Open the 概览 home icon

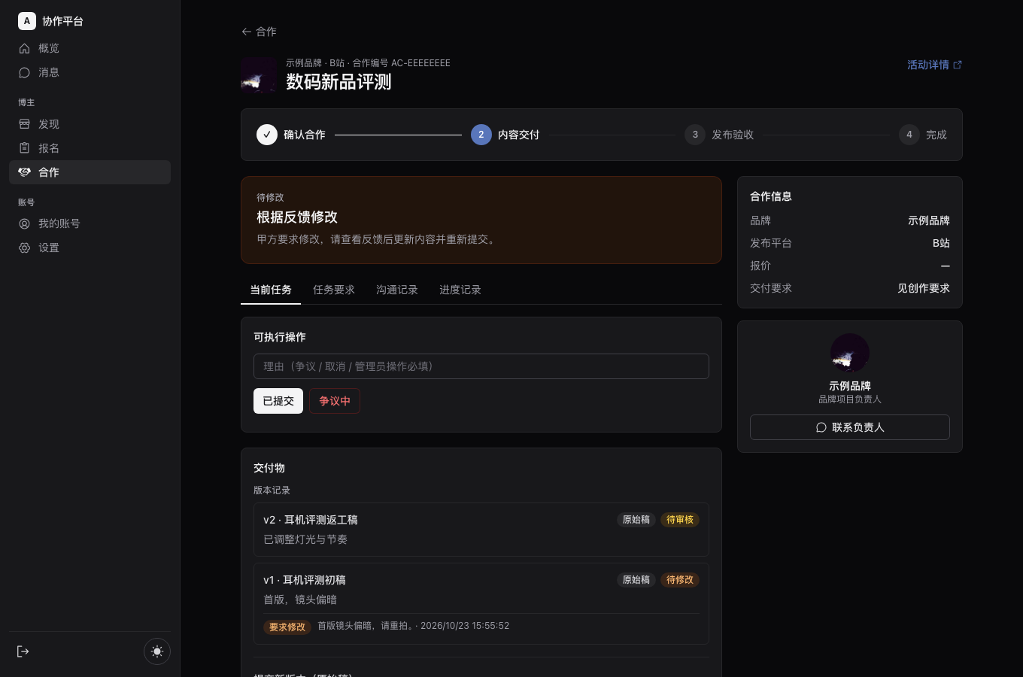[x=24, y=48]
